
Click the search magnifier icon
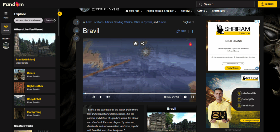tap(200, 4)
